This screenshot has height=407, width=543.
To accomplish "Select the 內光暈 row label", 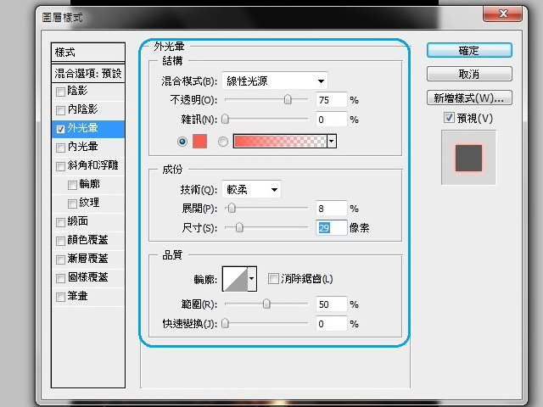I will click(82, 147).
